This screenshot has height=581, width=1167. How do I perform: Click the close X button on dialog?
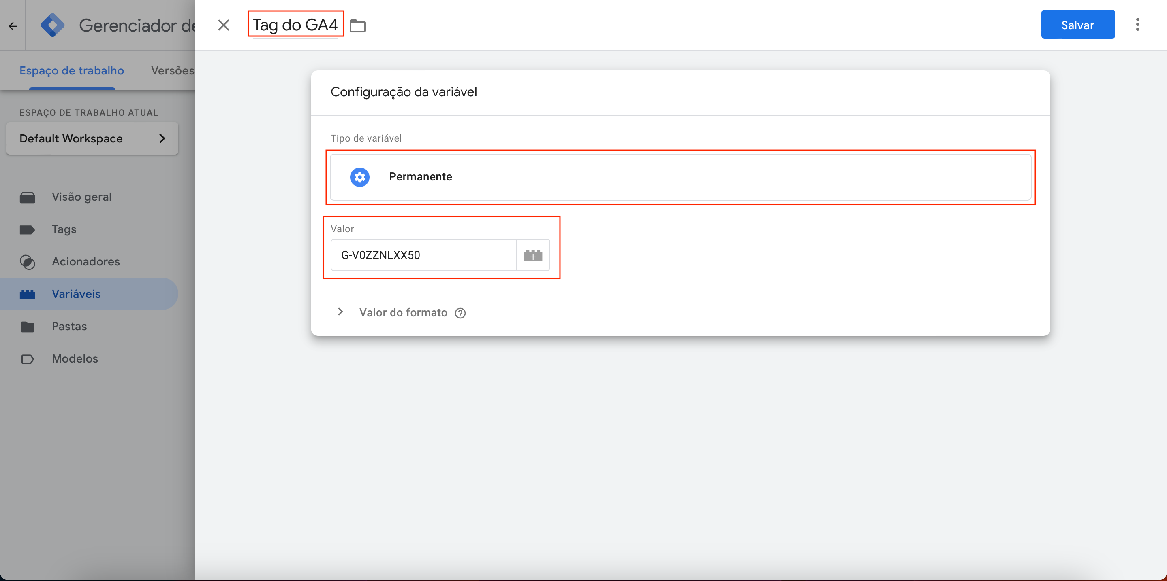tap(224, 25)
